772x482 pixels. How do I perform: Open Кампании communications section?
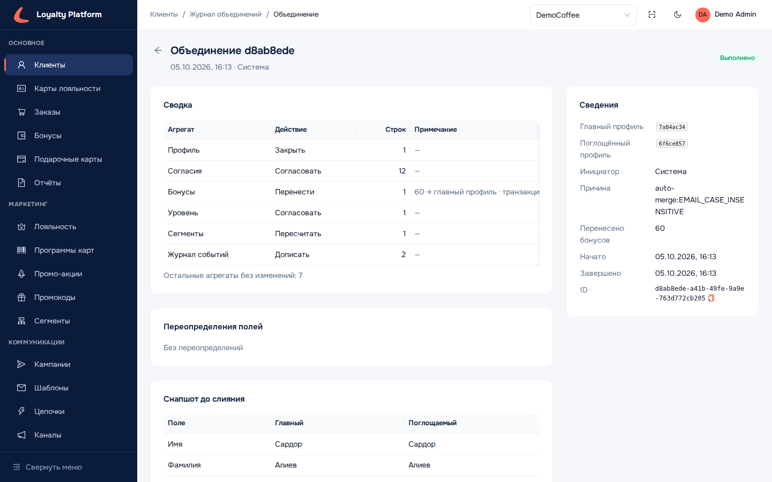69,364
